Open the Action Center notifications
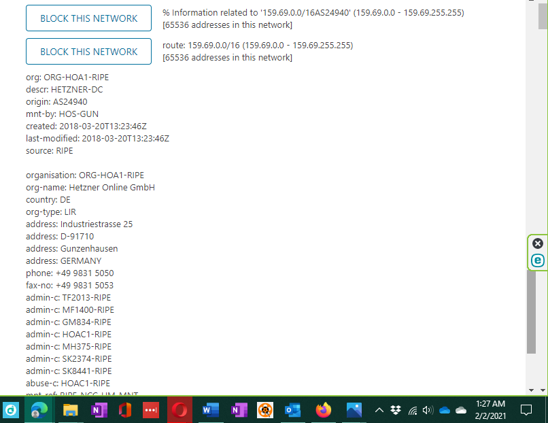The image size is (548, 423). click(526, 410)
